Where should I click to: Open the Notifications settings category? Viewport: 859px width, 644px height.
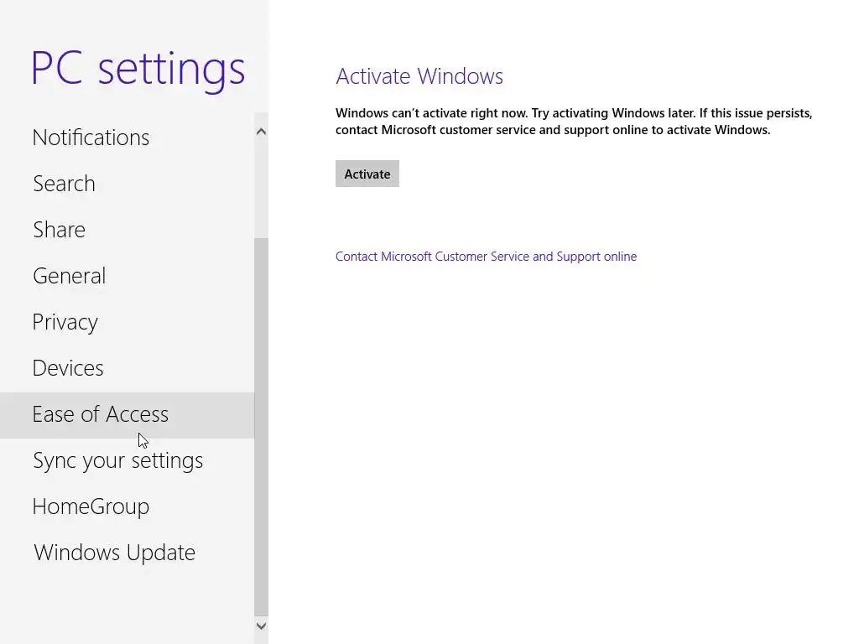pyautogui.click(x=128, y=138)
